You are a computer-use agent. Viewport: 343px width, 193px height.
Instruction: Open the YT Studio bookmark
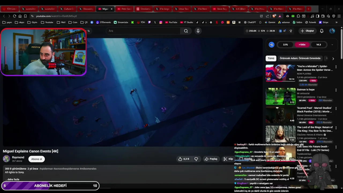point(186,23)
